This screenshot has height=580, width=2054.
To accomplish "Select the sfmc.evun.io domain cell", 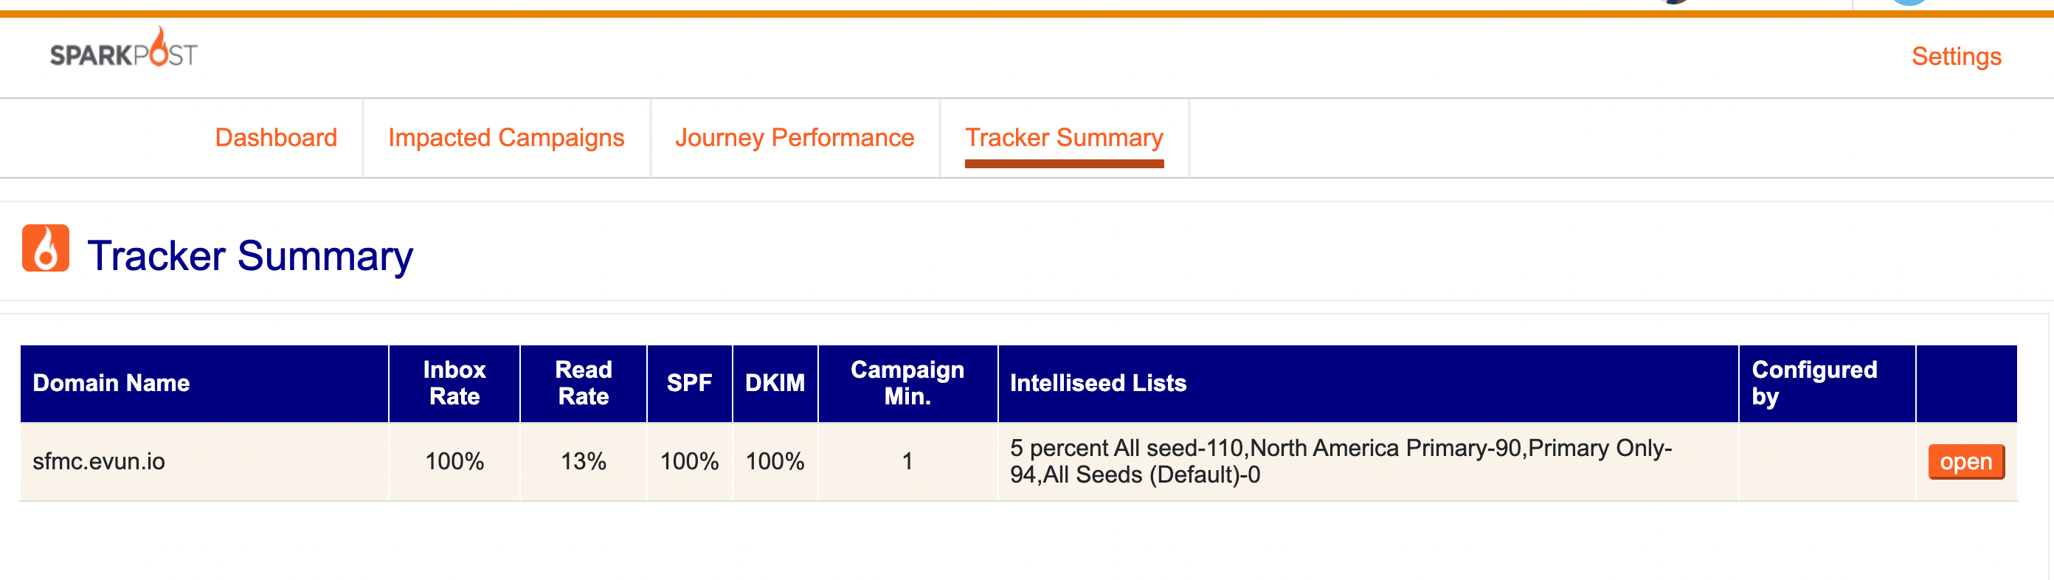I will point(99,461).
